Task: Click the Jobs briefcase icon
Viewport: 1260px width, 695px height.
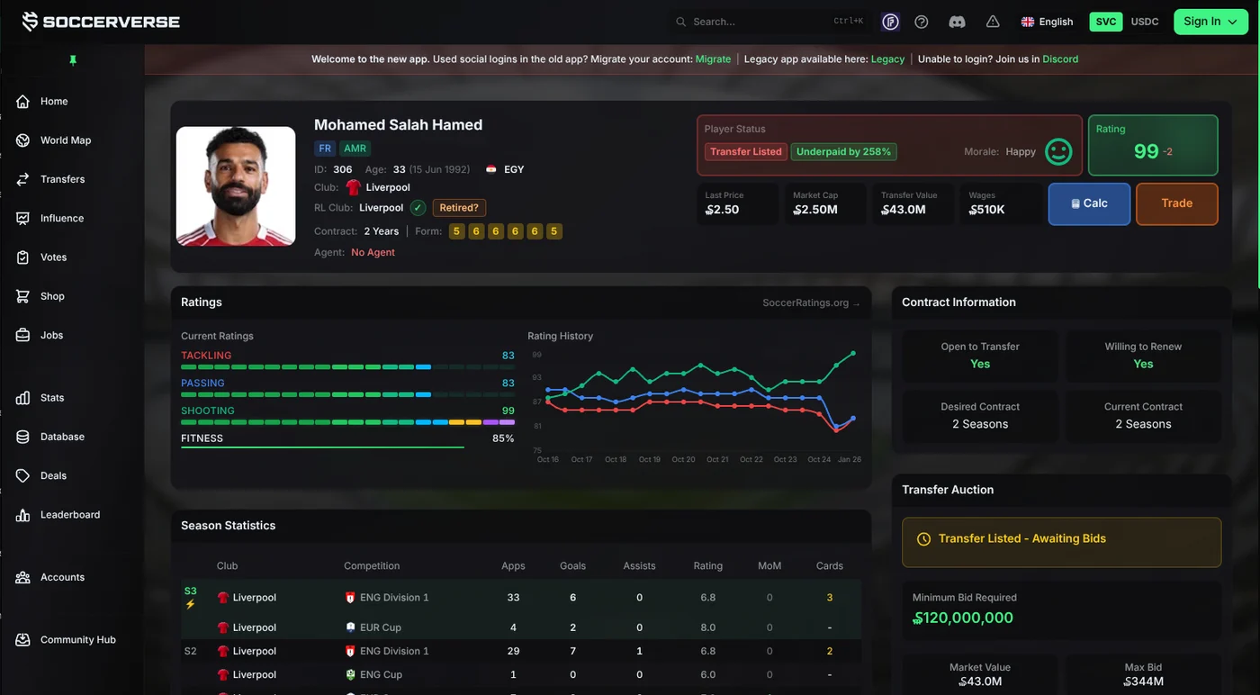Action: tap(23, 335)
